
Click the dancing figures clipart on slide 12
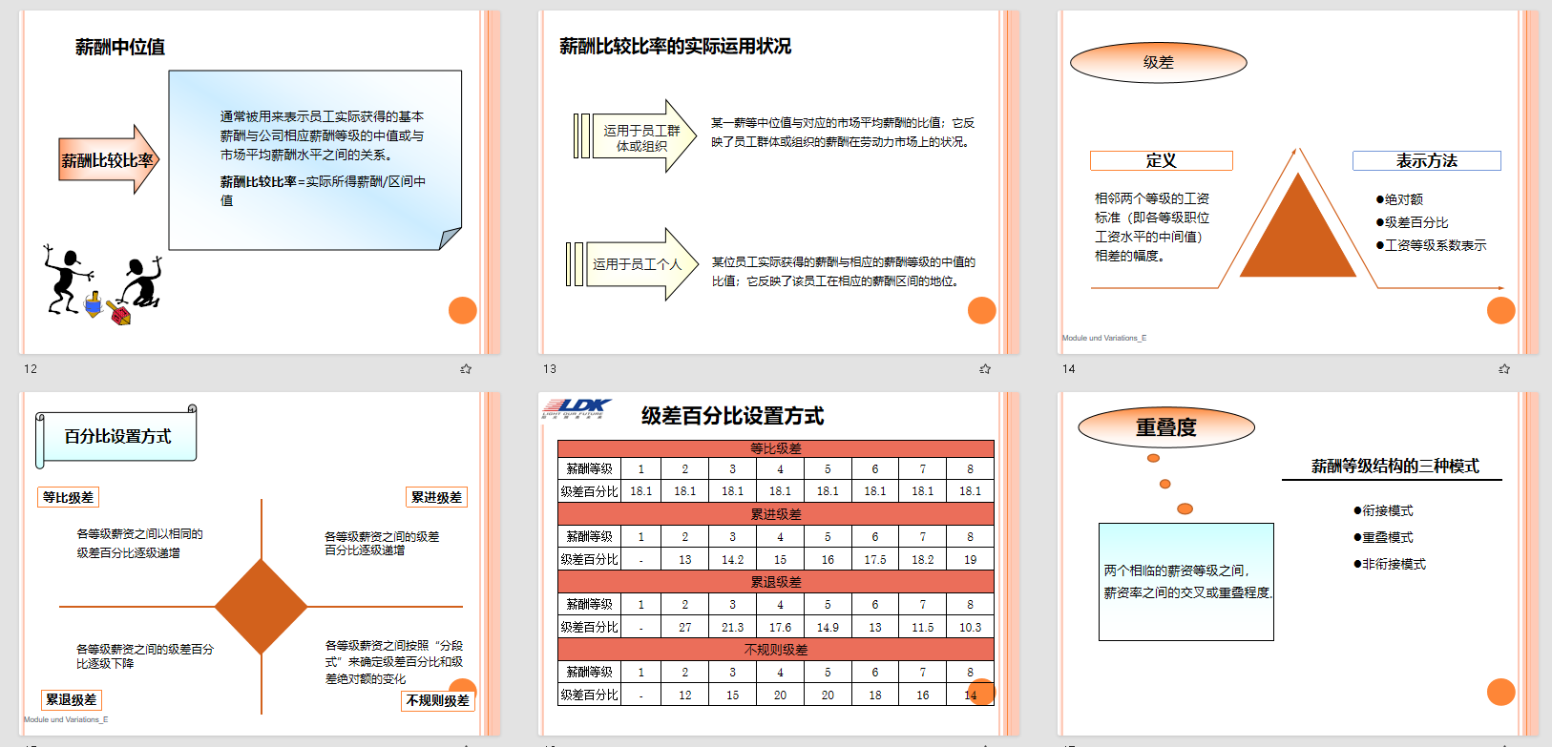pyautogui.click(x=101, y=284)
